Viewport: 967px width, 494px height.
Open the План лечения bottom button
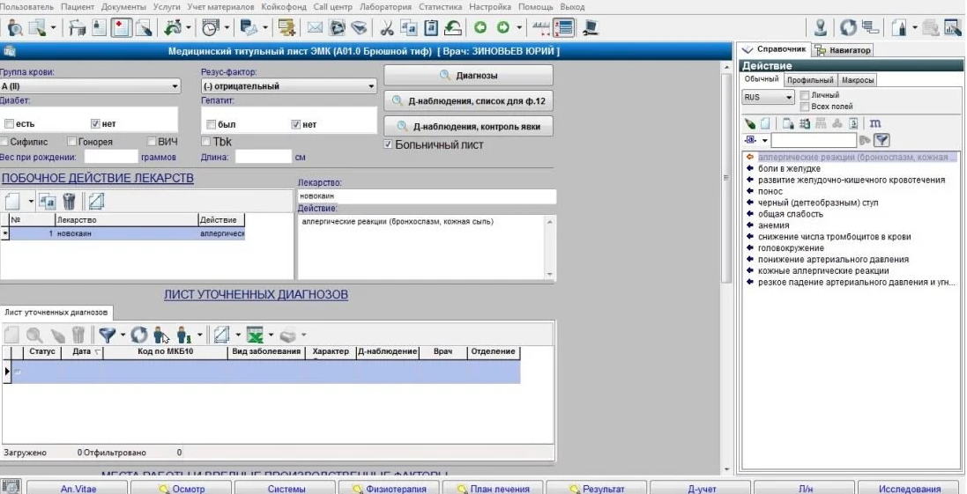pyautogui.click(x=494, y=489)
